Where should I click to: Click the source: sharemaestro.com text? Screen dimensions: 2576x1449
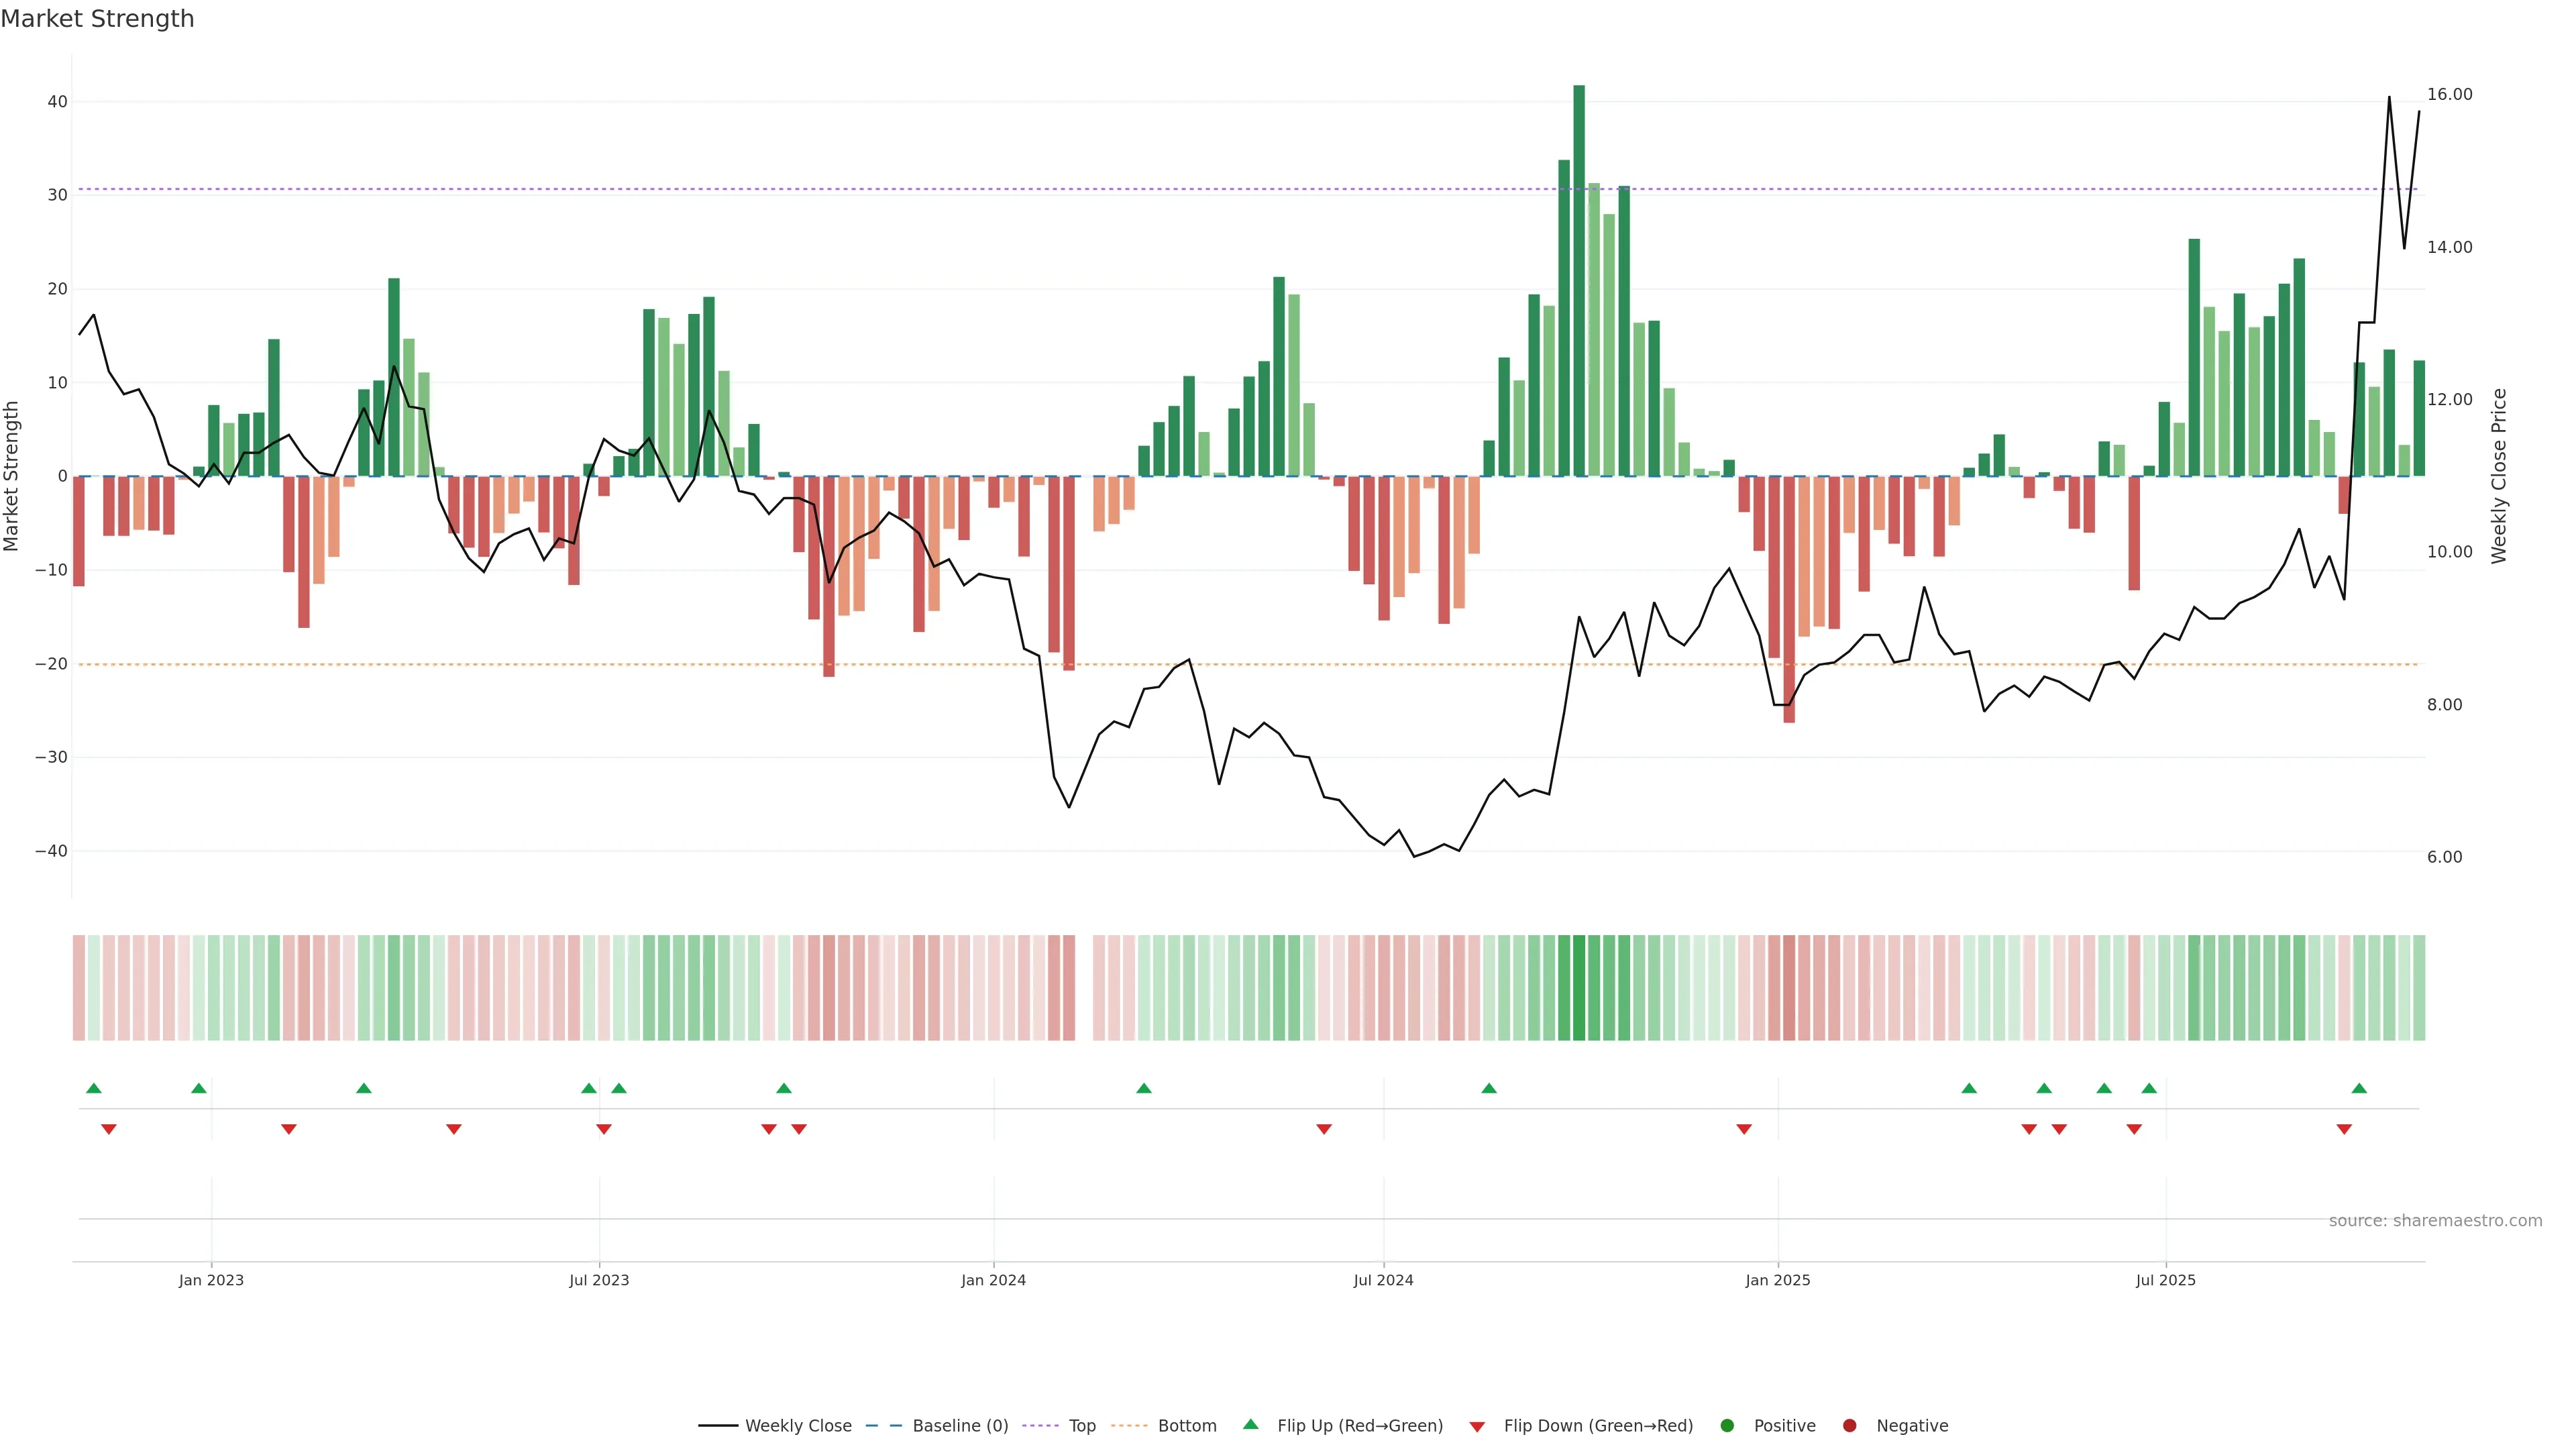click(2435, 1220)
